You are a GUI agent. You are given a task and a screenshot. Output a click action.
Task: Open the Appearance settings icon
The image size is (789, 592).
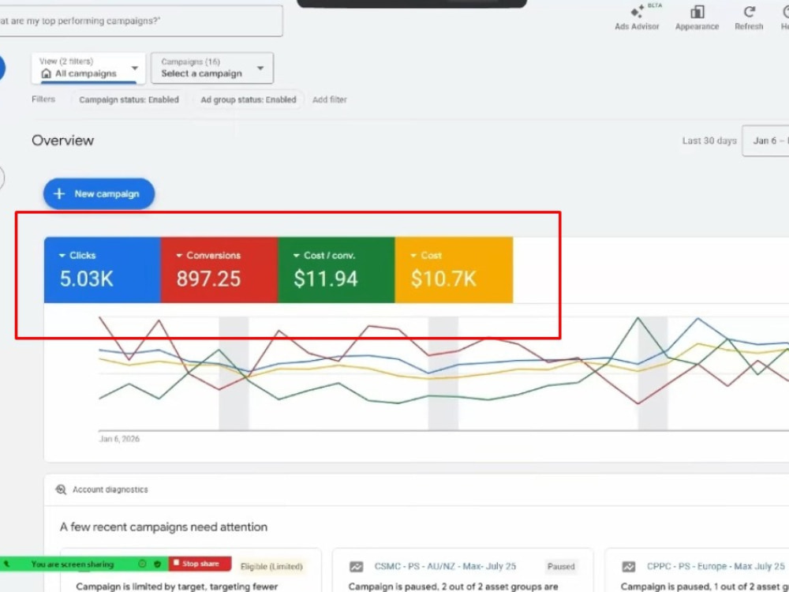pyautogui.click(x=697, y=12)
